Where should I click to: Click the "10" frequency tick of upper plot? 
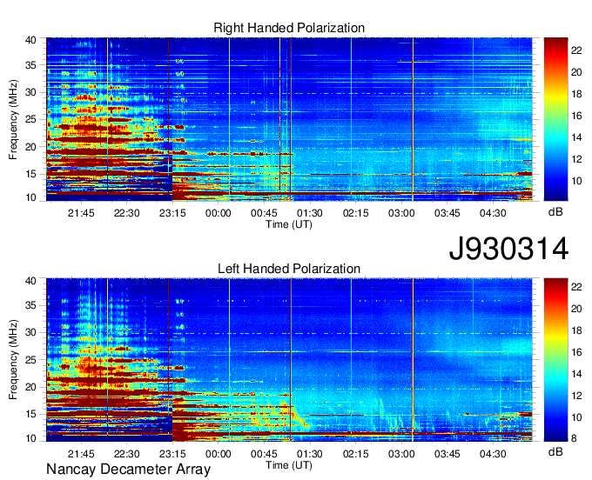point(30,197)
